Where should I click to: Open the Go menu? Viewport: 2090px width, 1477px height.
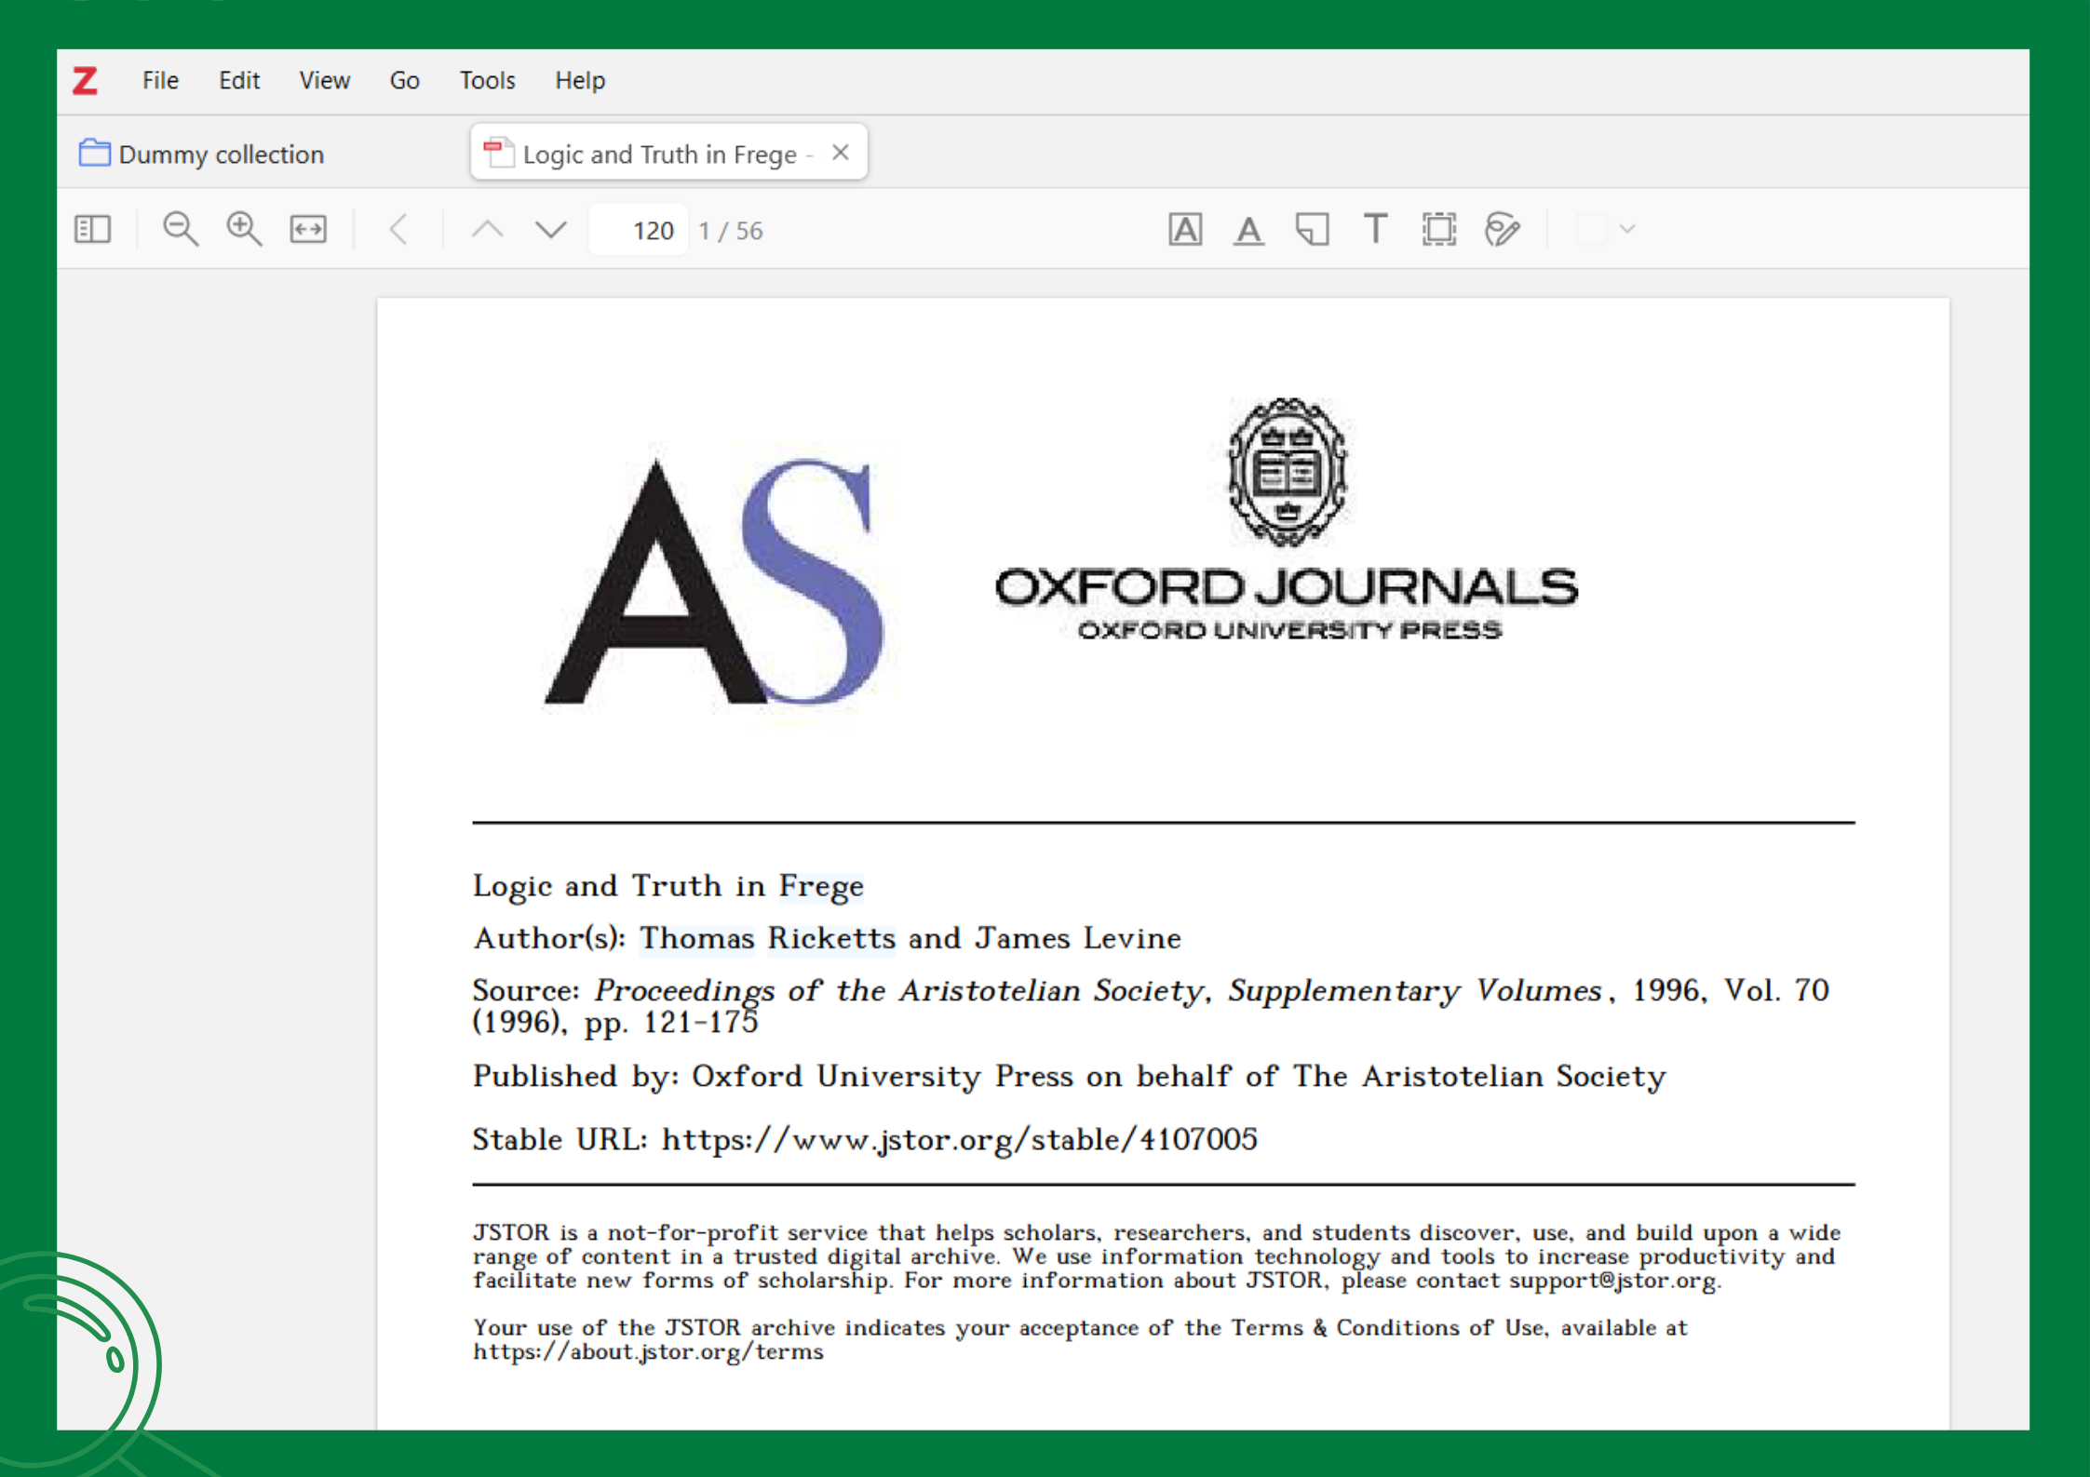point(404,81)
